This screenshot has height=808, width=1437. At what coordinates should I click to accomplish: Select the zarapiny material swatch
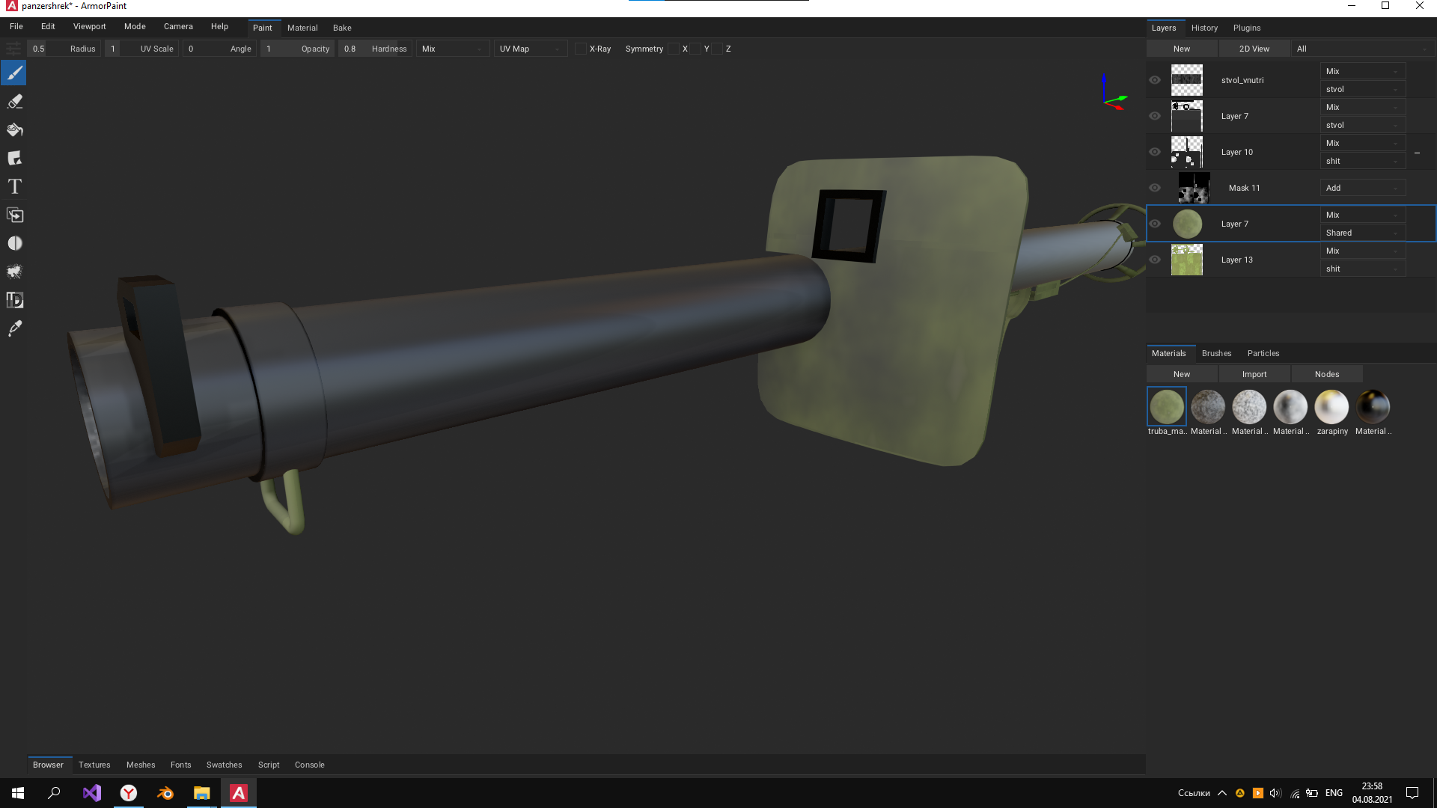(x=1331, y=406)
